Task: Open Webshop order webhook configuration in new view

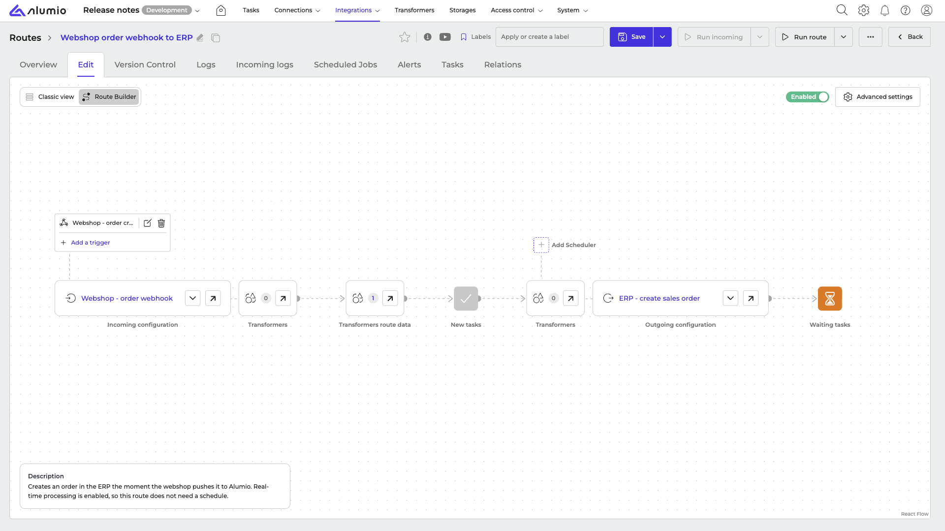Action: tap(213, 298)
